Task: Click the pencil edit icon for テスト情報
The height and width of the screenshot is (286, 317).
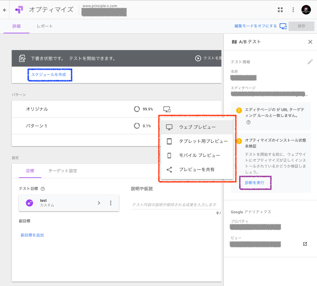Action: tap(310, 62)
